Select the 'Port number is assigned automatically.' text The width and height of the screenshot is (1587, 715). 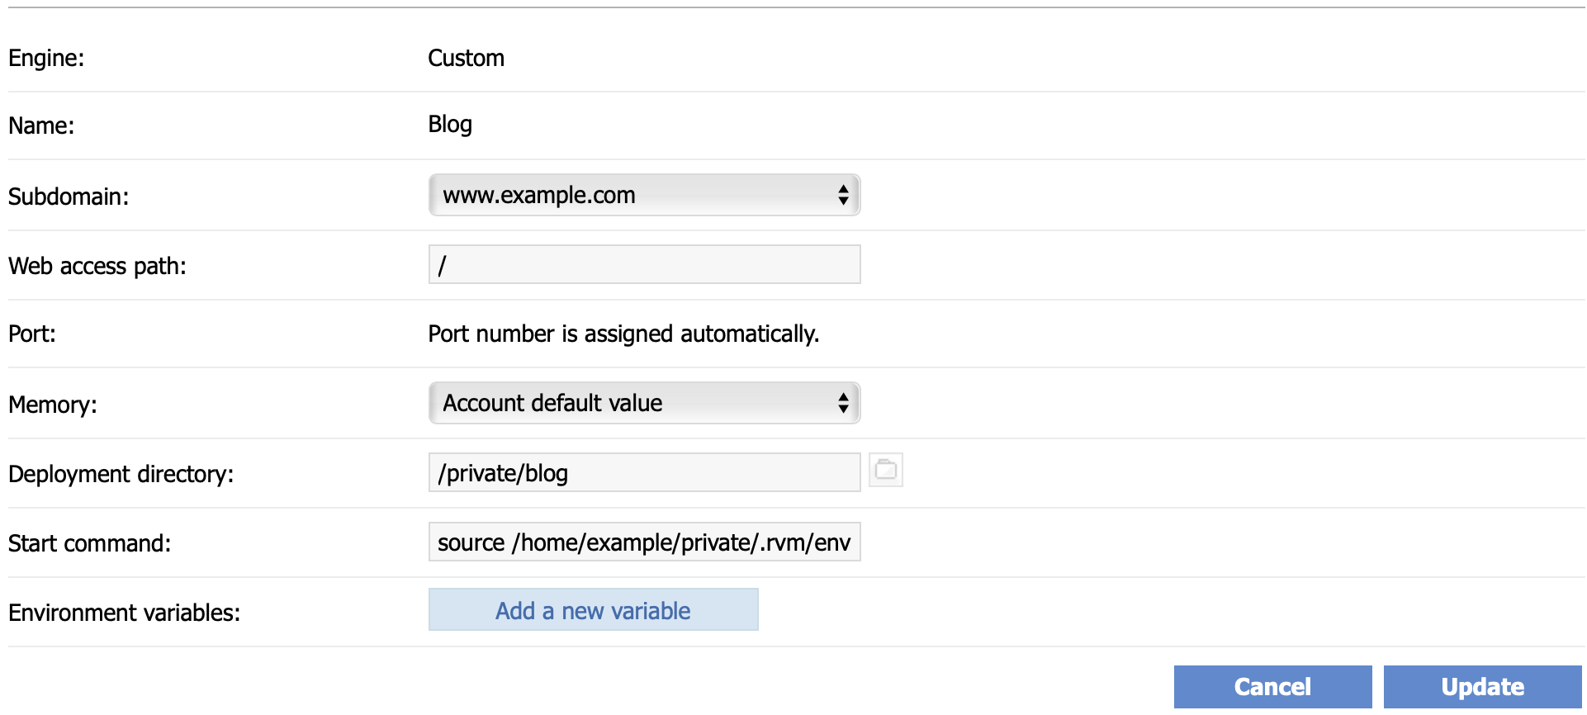[623, 334]
